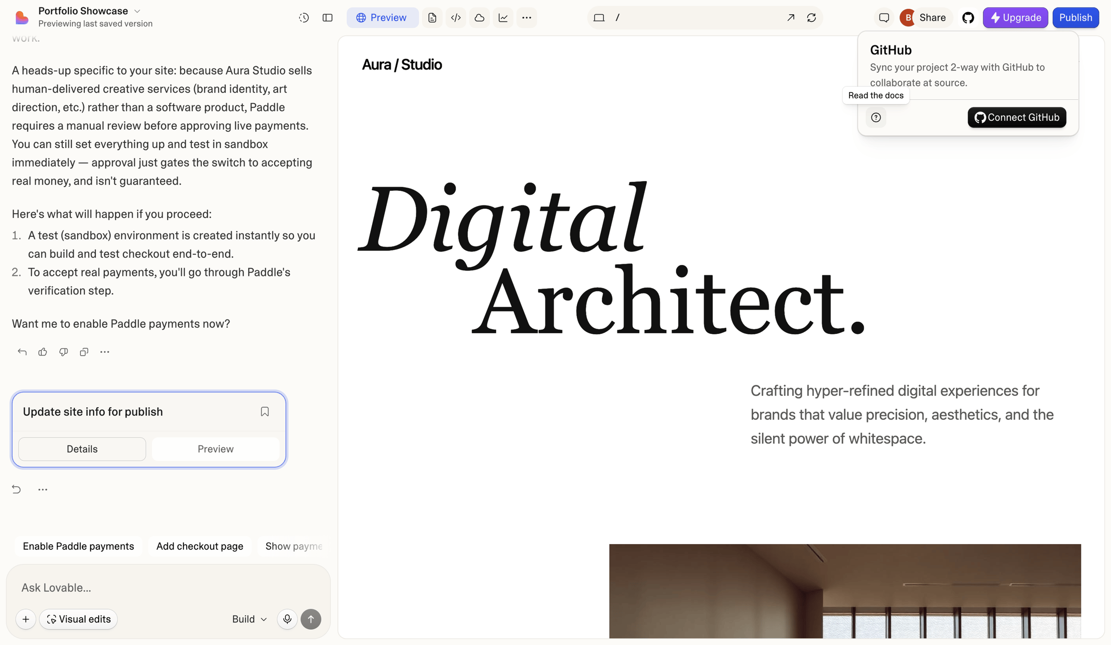The width and height of the screenshot is (1111, 645).
Task: Open the comments chat bubble icon
Action: [x=884, y=18]
